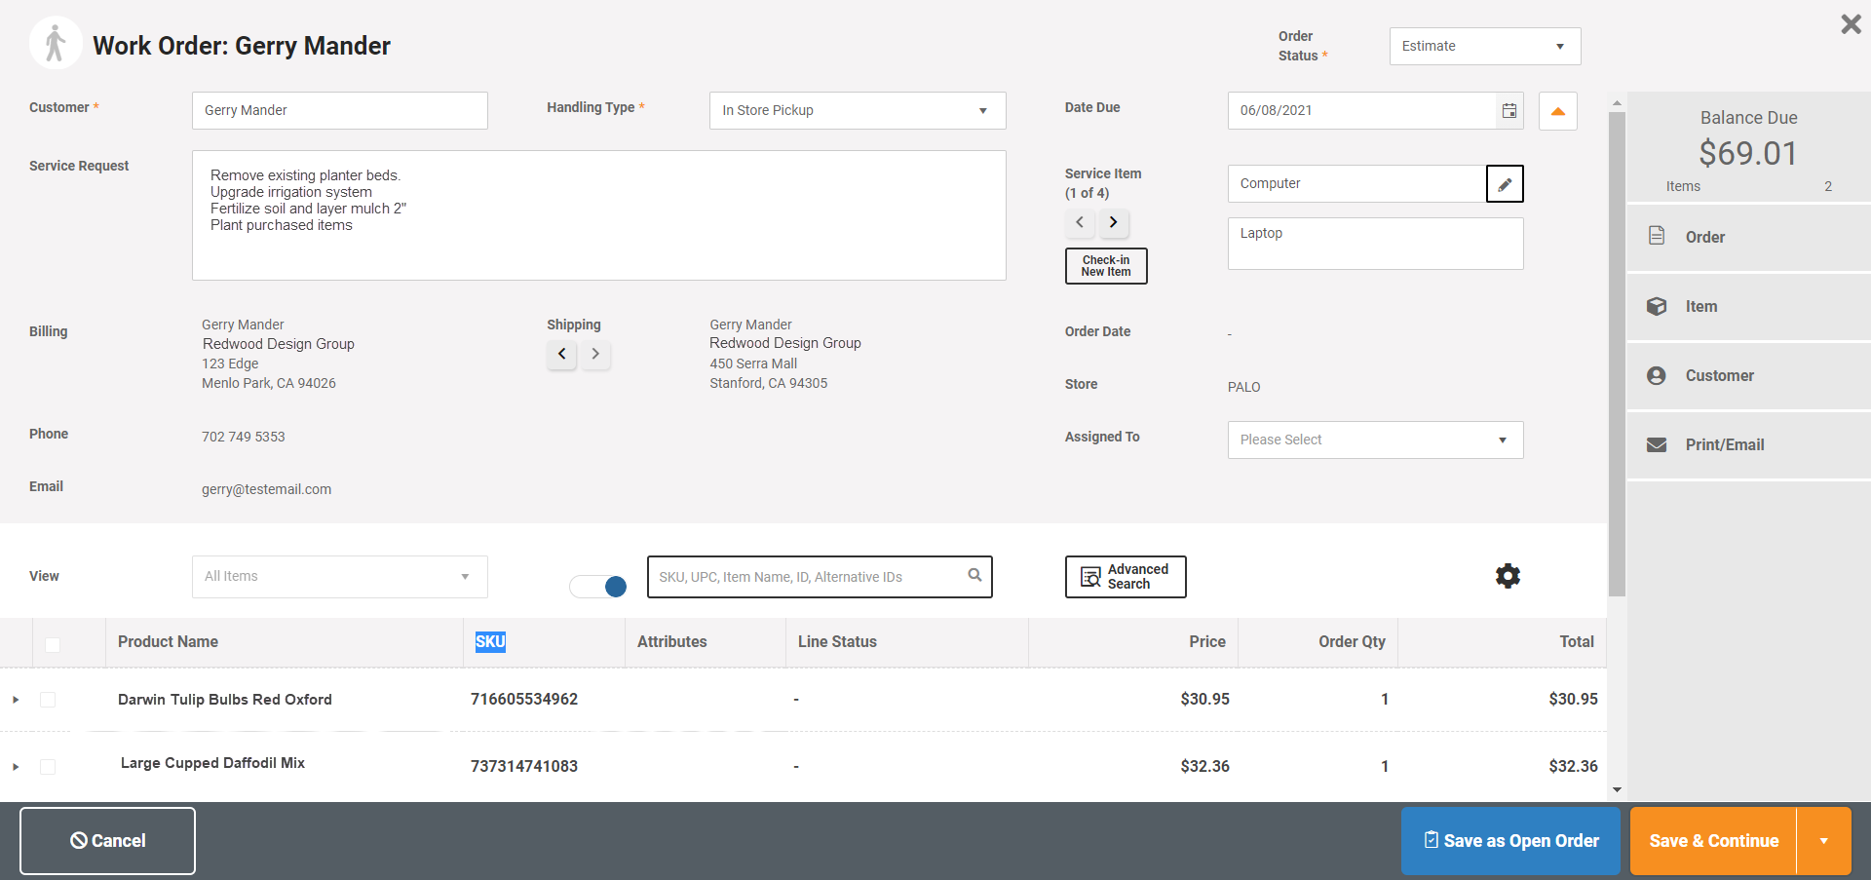Click the scrollbar down arrow

(x=1617, y=790)
